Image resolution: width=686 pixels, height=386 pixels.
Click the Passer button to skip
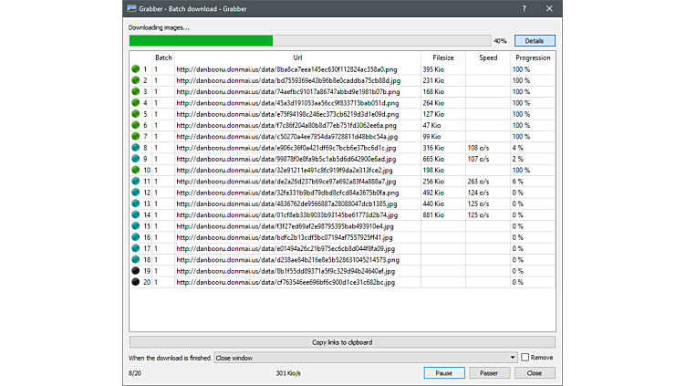tap(489, 373)
